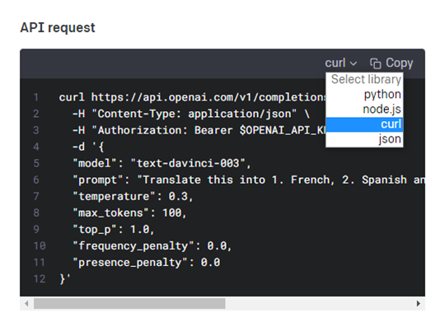
Task: Click the Select library header option
Action: click(x=364, y=80)
